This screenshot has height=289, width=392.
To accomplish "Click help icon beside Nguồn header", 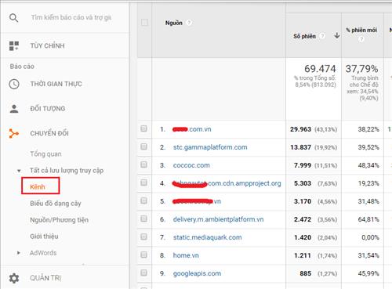I will point(189,23).
